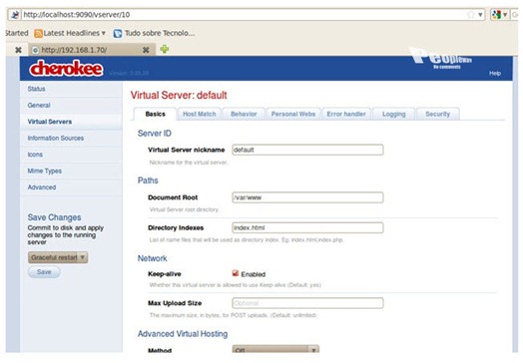Switch to the Personal Webs tab
The width and height of the screenshot is (523, 363).
[293, 114]
